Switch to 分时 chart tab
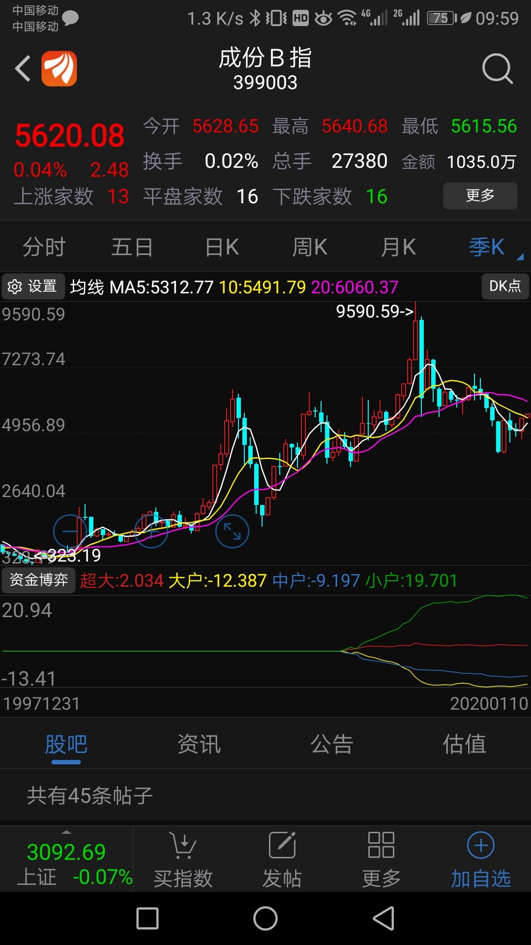531x945 pixels. [44, 247]
